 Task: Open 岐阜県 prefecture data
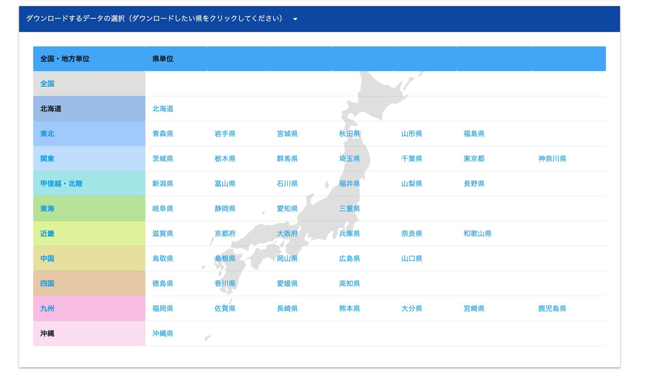[x=163, y=209]
